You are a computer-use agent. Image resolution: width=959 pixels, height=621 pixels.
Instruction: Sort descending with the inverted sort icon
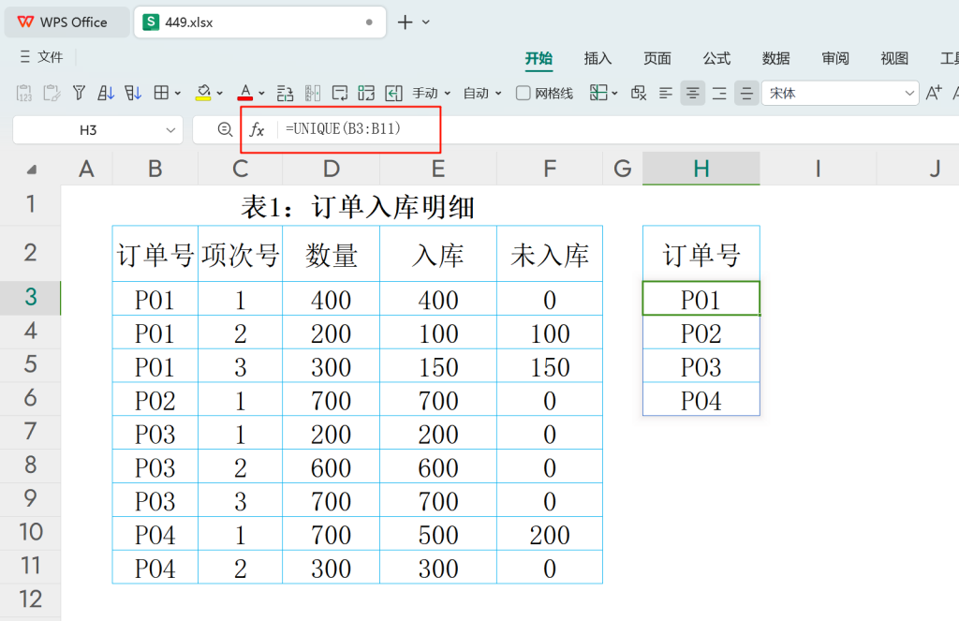[133, 93]
